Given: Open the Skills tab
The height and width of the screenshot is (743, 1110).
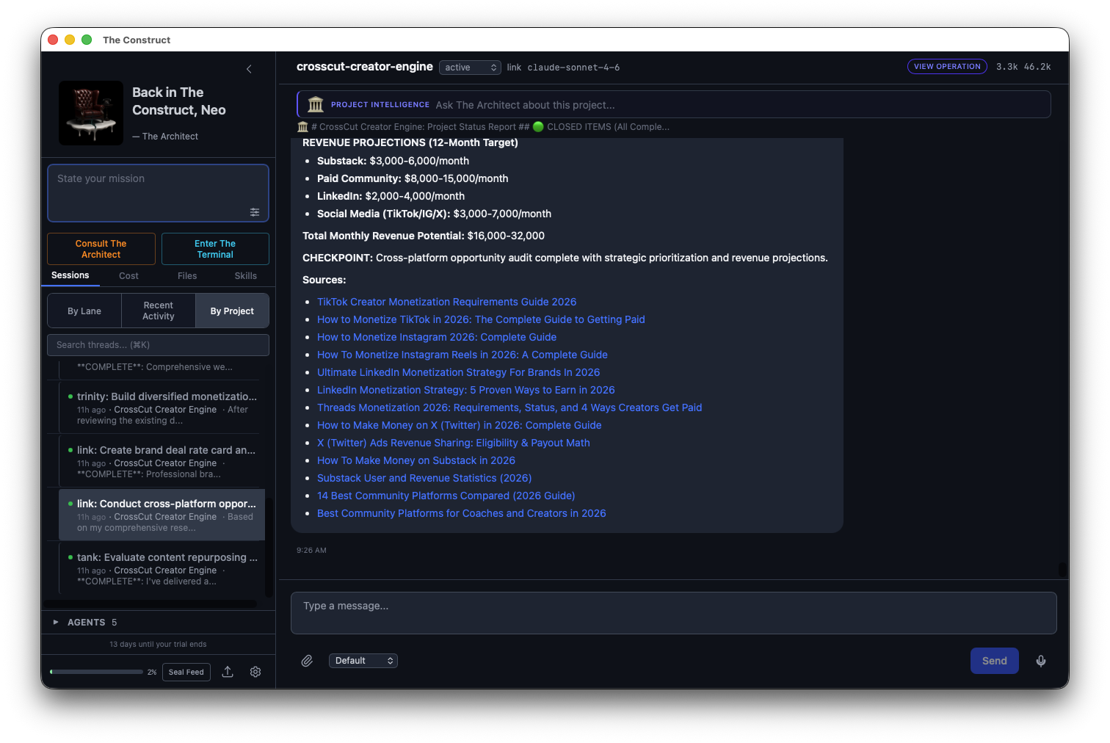Looking at the screenshot, I should (246, 276).
